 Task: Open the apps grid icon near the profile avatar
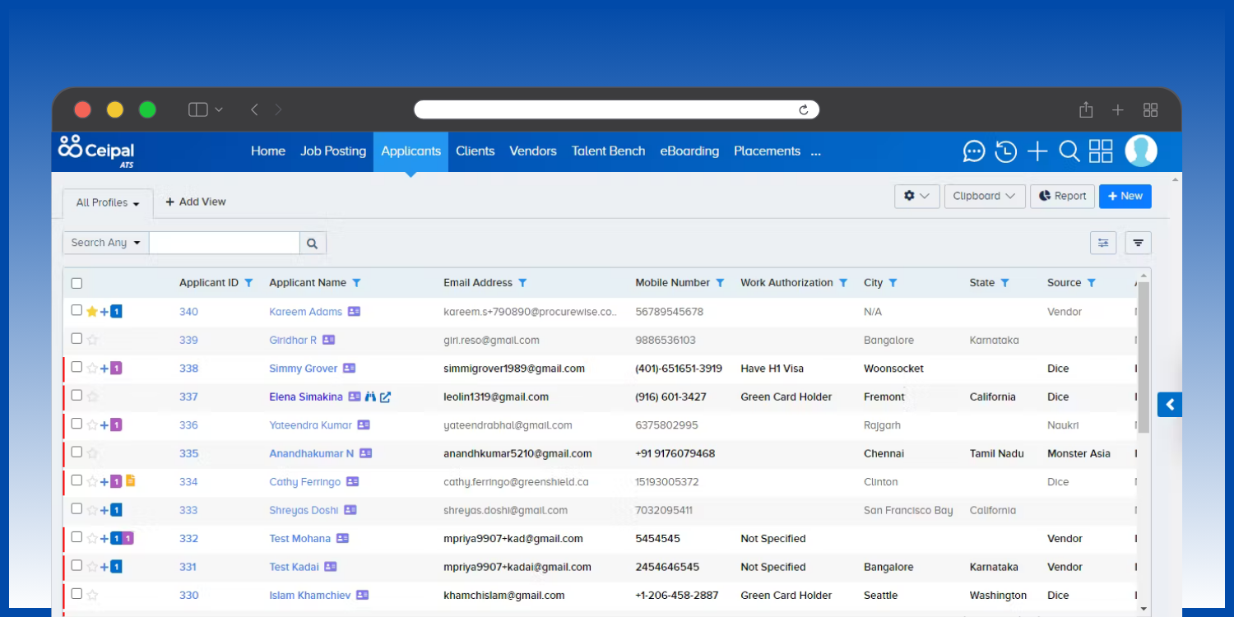[1101, 151]
